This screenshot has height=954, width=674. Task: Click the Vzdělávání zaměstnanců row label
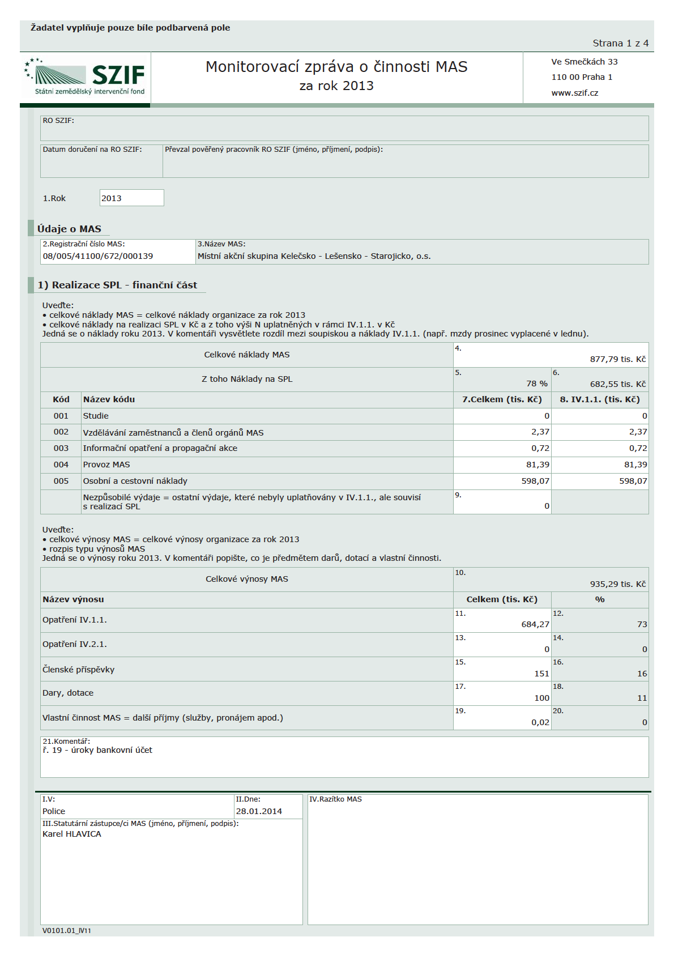click(173, 432)
